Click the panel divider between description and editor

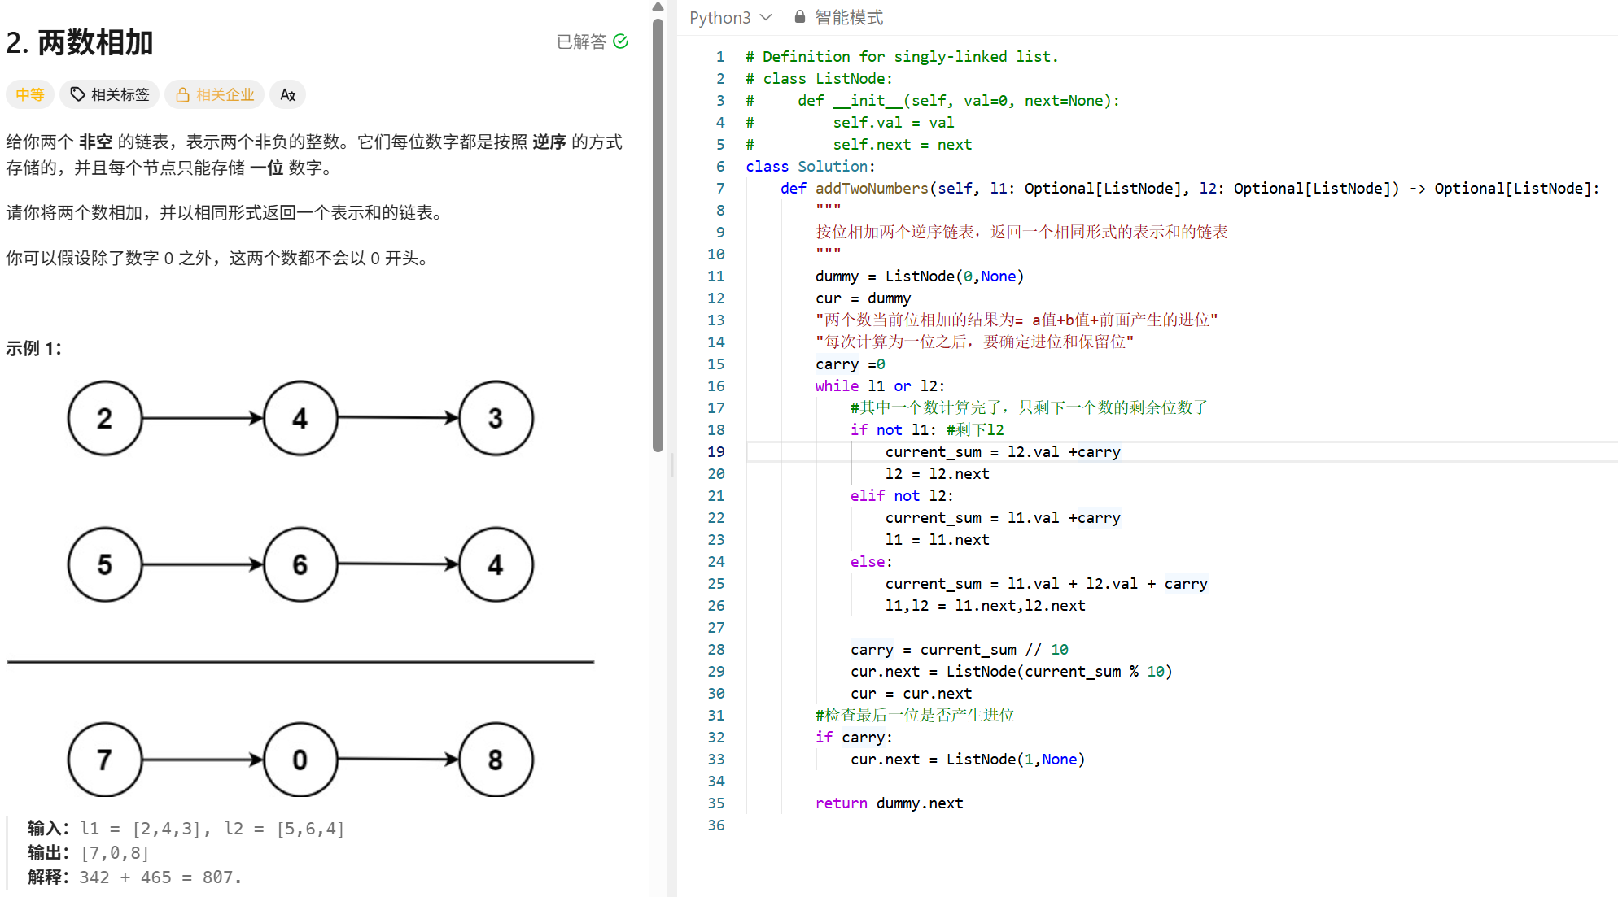(x=671, y=465)
